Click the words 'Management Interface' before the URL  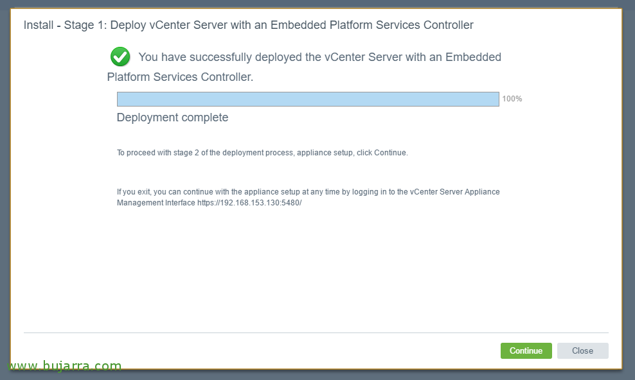[156, 203]
